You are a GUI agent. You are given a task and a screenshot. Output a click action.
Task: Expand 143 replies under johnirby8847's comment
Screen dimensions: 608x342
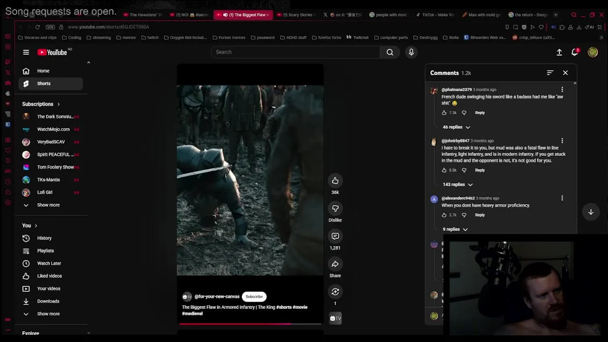pos(457,184)
